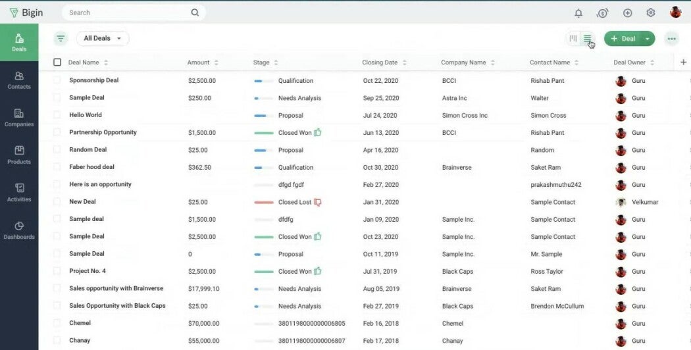Viewport: 691px width, 350px height.
Task: Open Dashboards in the sidebar
Action: point(19,230)
